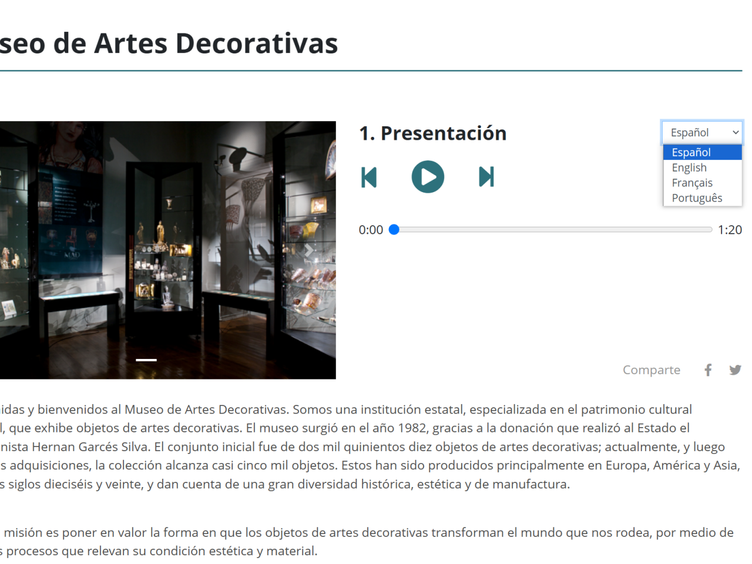Click the 1:20 duration time
The width and height of the screenshot is (752, 564).
730,230
